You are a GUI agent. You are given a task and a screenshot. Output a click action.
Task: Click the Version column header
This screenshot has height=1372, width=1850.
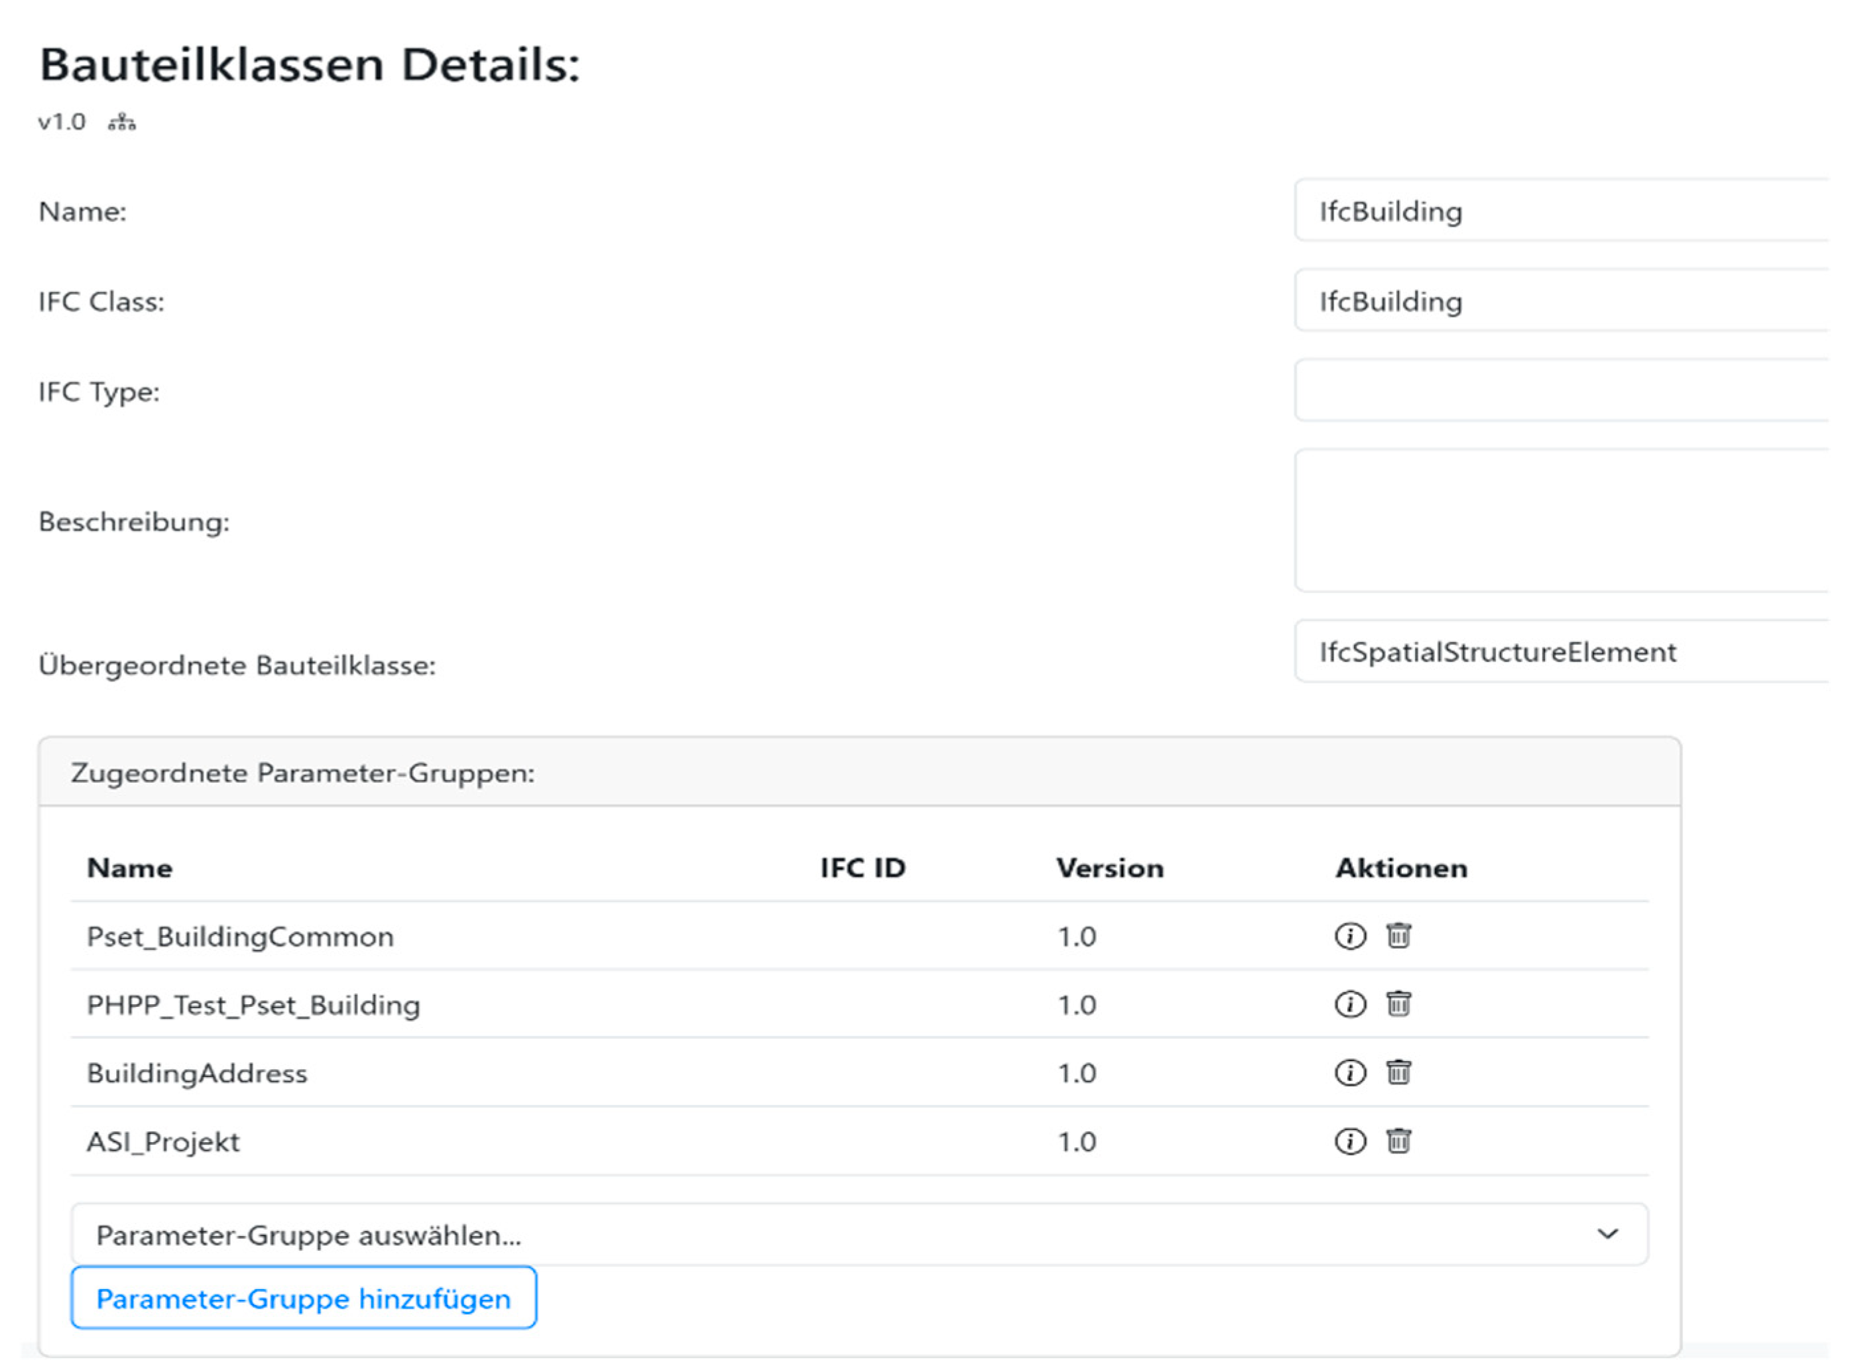1109,868
